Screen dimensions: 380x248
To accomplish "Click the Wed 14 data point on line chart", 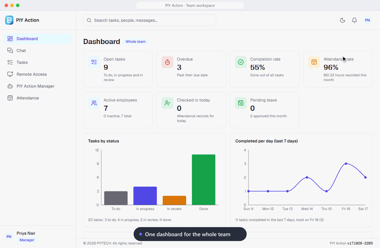I will click(x=307, y=177).
